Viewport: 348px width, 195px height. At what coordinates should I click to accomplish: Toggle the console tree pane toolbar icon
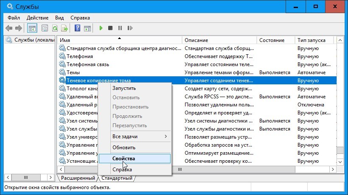click(32, 28)
